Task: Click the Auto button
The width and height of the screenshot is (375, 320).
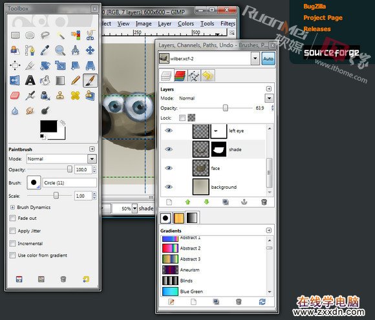Action: coord(268,59)
